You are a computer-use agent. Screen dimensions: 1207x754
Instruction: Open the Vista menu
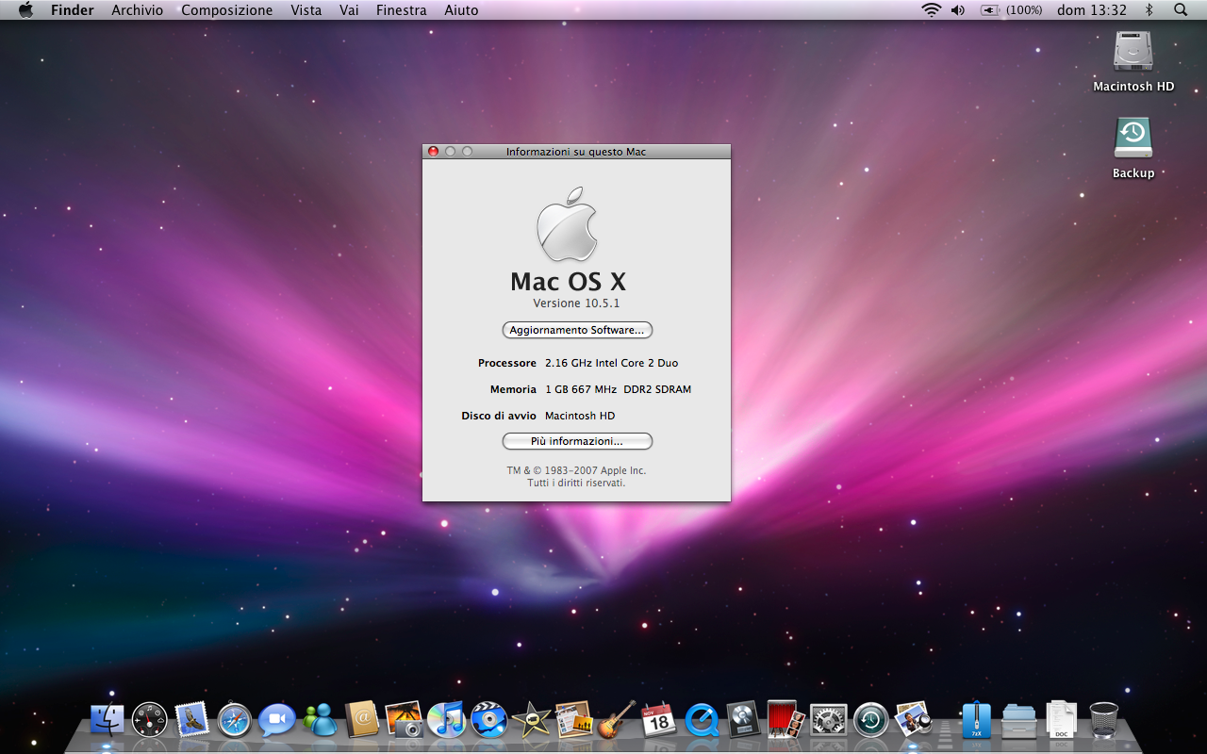[x=306, y=10]
